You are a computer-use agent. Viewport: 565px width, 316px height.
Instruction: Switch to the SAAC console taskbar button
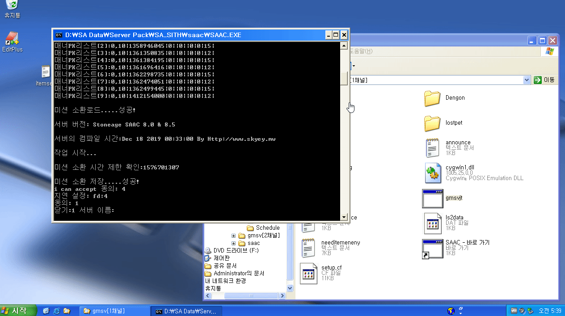[x=186, y=311]
